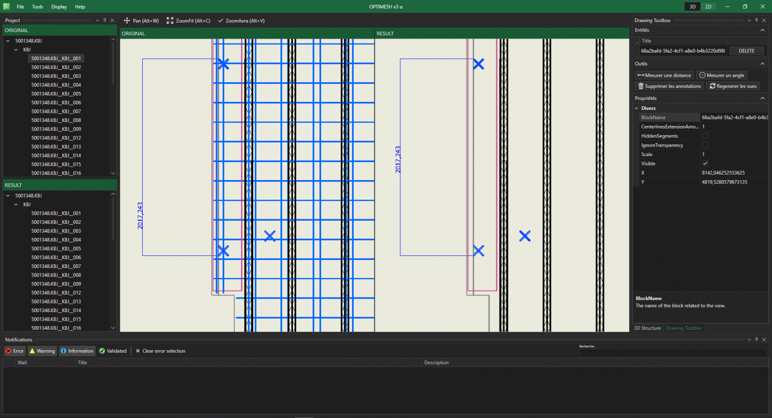Enable the HiddenSegments checkbox

coord(705,136)
